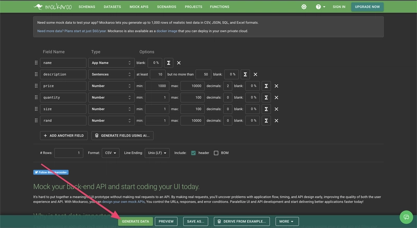Grab the drag handle of the size row
417x228 pixels.
36,109
